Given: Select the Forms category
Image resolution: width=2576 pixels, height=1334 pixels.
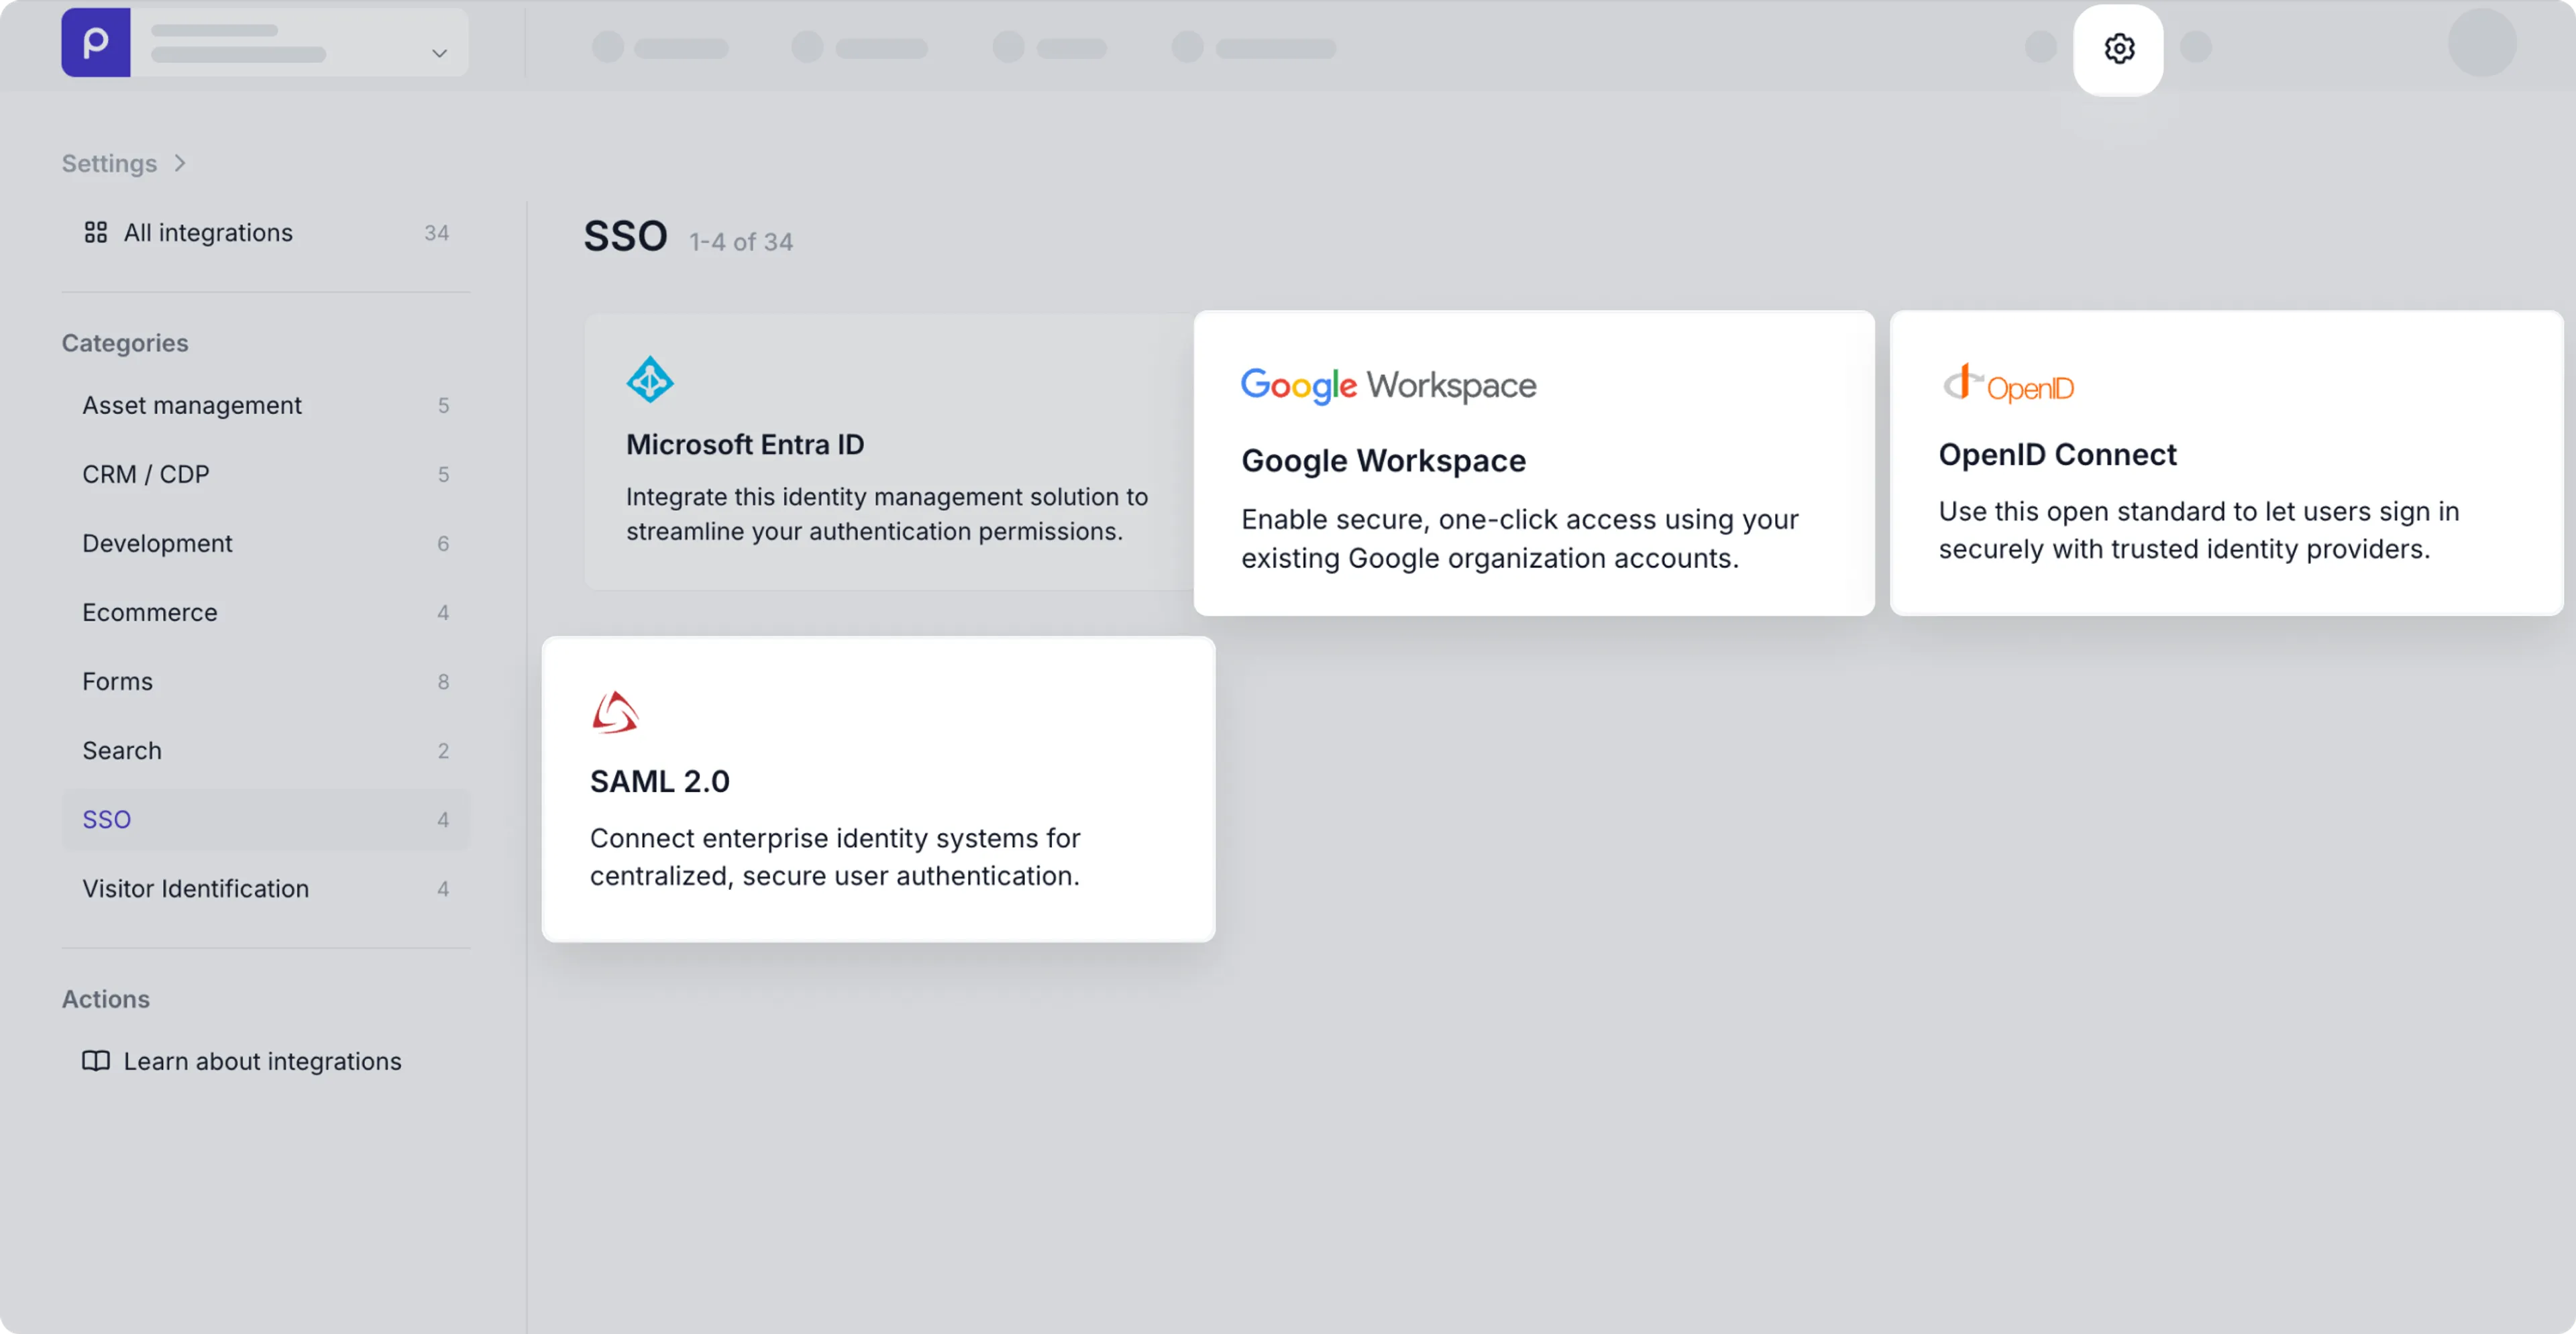Looking at the screenshot, I should click(118, 681).
